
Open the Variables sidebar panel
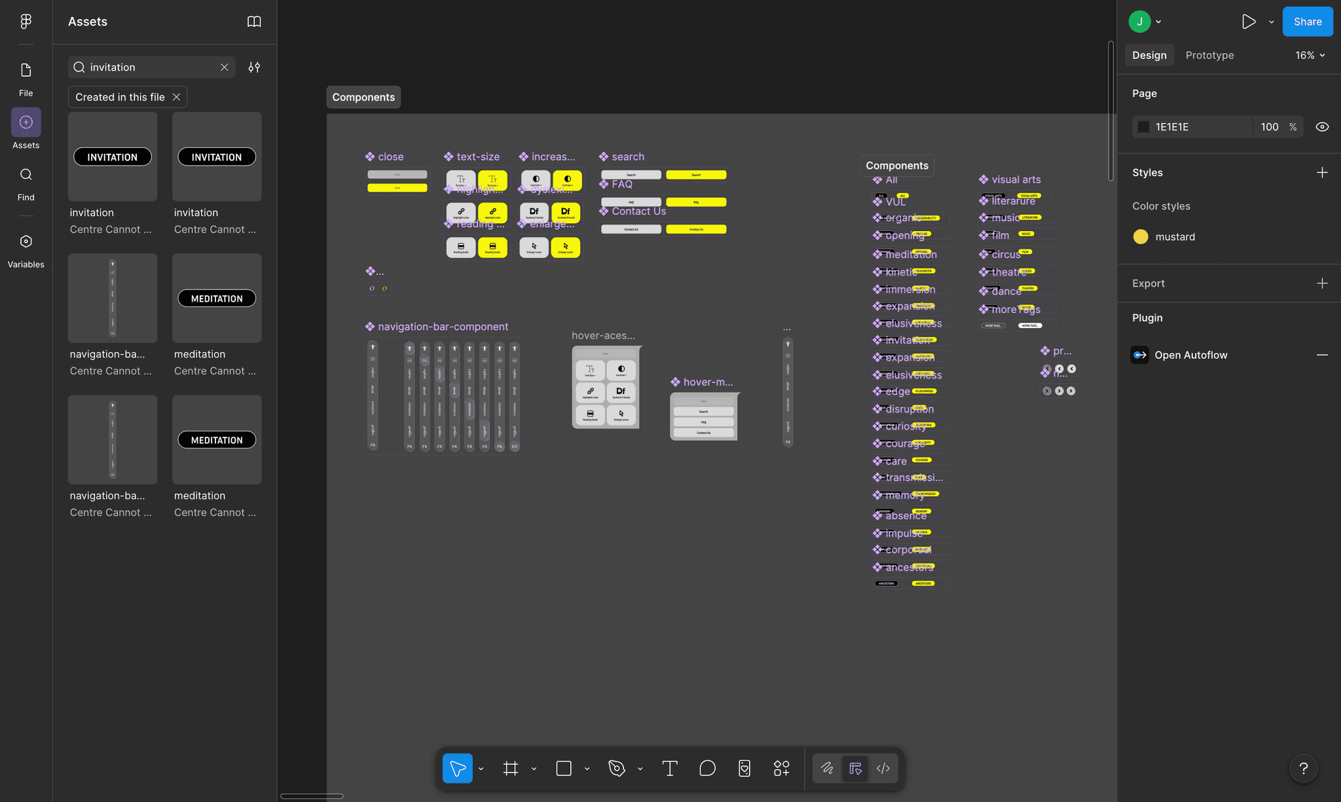[x=26, y=251]
